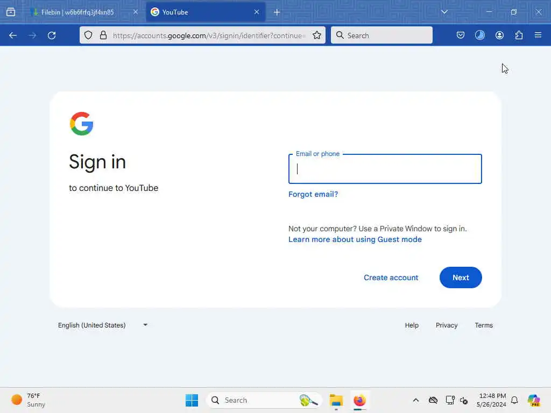Go forward one page
The width and height of the screenshot is (551, 413).
coord(32,35)
